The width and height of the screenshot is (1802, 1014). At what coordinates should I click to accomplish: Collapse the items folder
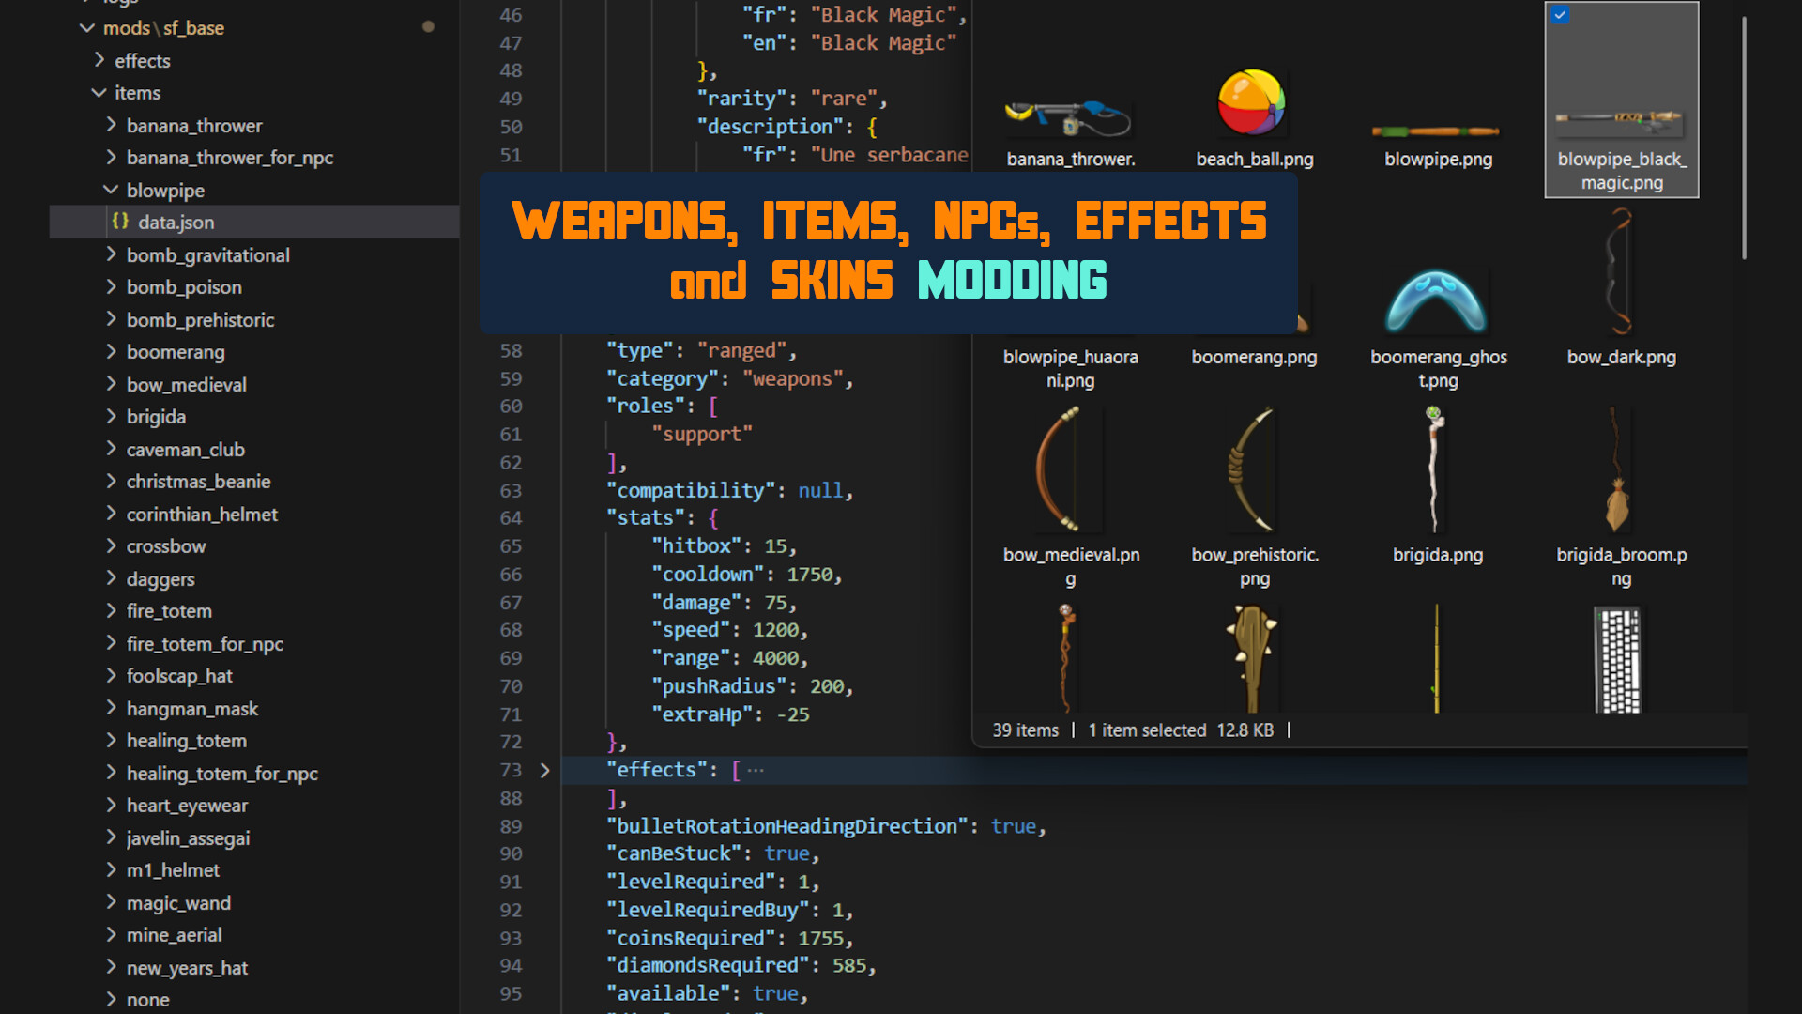(100, 92)
